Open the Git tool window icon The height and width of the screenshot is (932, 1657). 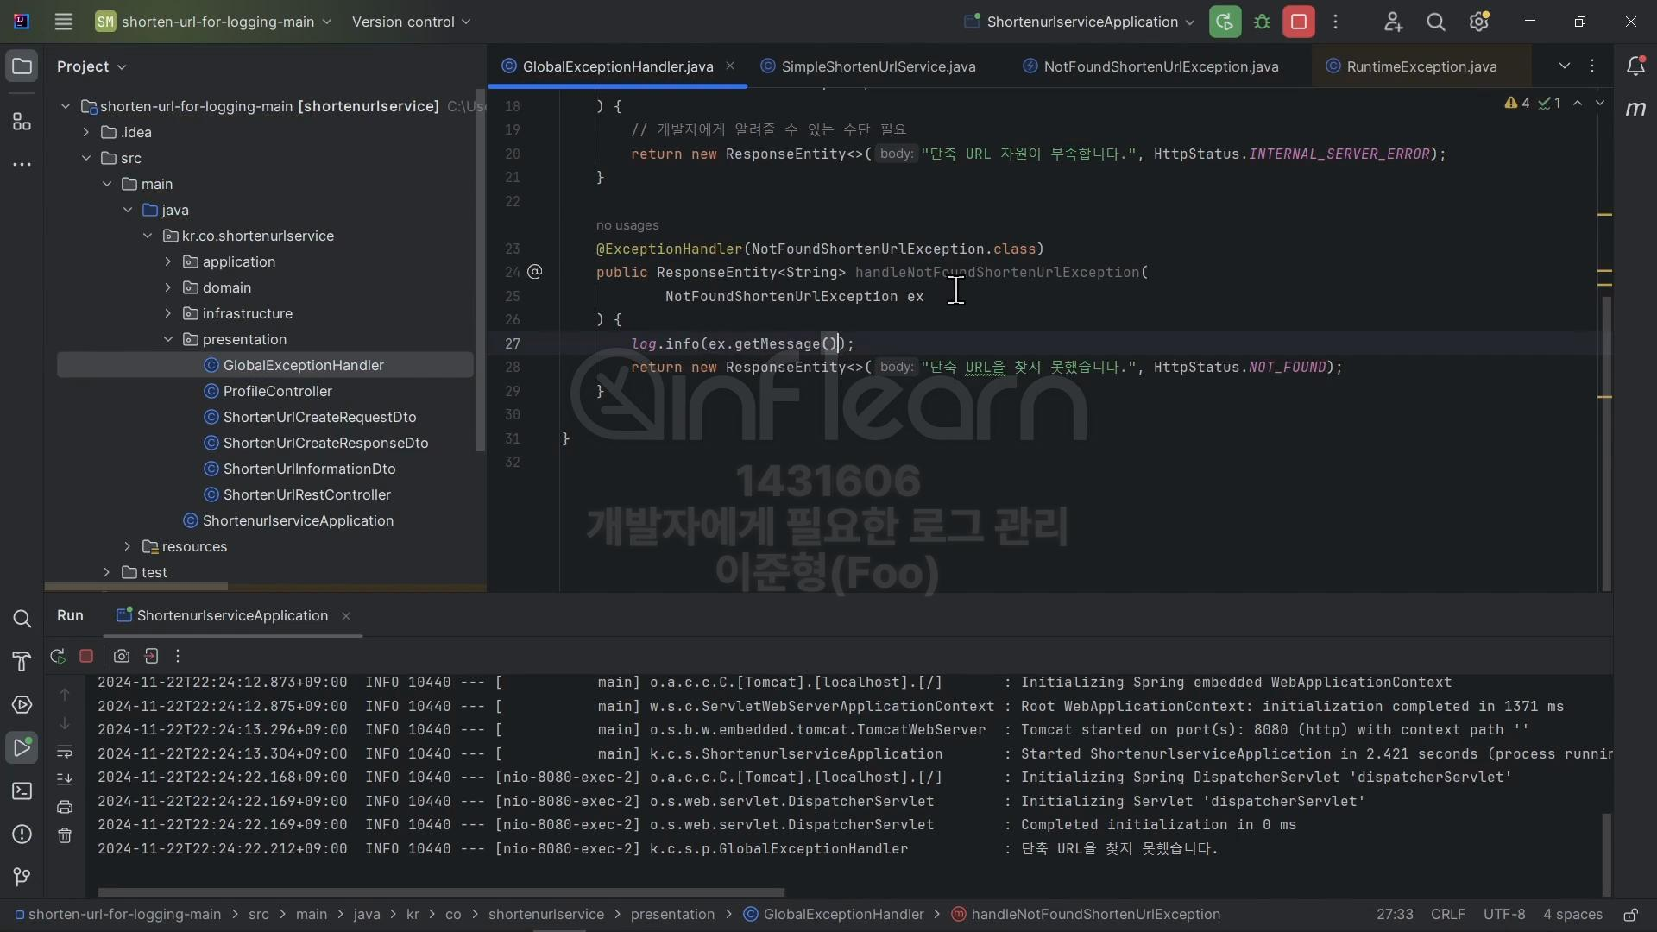[x=22, y=877]
